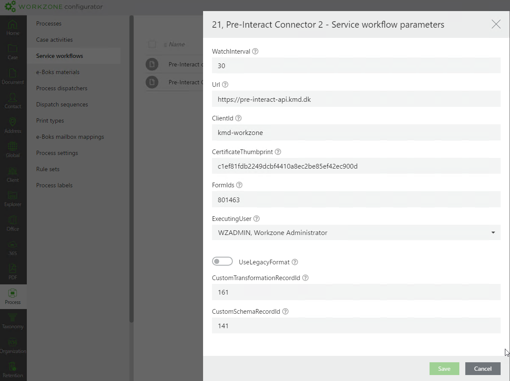
Task: Open the Home sidebar icon
Action: click(13, 27)
